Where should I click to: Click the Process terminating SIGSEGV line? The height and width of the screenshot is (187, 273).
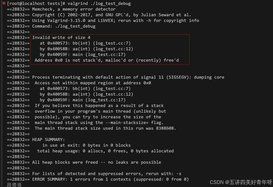pyautogui.click(x=128, y=77)
